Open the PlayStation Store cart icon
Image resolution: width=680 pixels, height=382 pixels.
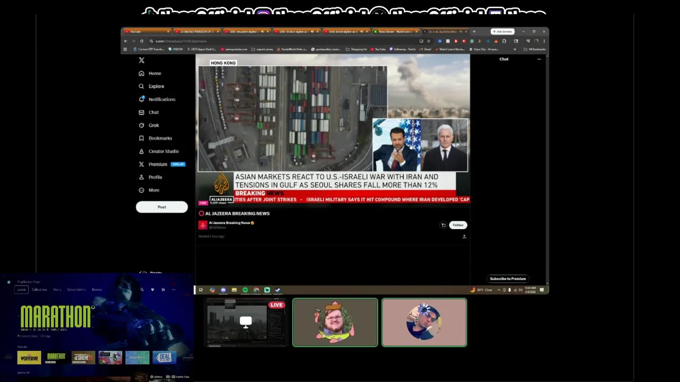point(163,290)
